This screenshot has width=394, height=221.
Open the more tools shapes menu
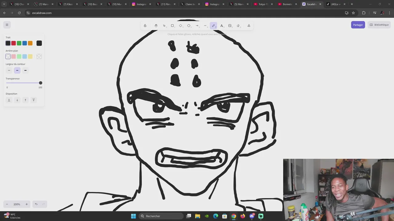[249, 25]
